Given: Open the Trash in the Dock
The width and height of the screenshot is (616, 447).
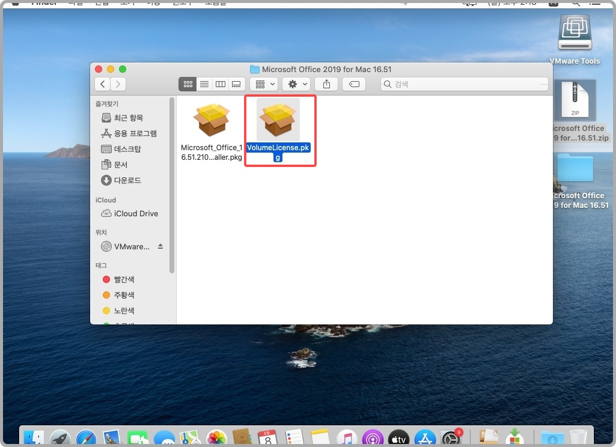Looking at the screenshot, I should (x=578, y=438).
